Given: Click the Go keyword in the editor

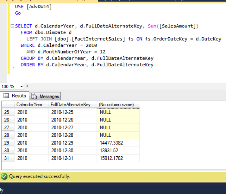Looking at the screenshot, I should coord(18,13).
